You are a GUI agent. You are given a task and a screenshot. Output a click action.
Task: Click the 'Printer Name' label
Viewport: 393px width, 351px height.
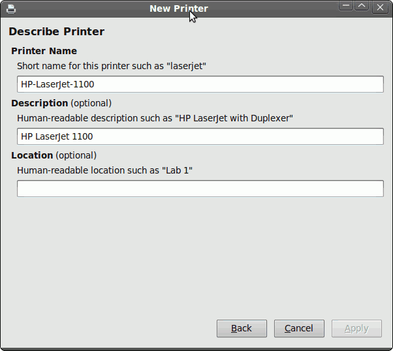point(44,51)
